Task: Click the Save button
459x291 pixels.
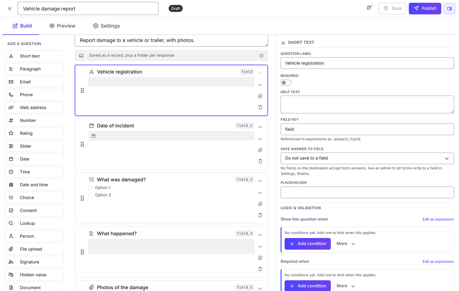Action: point(392,9)
